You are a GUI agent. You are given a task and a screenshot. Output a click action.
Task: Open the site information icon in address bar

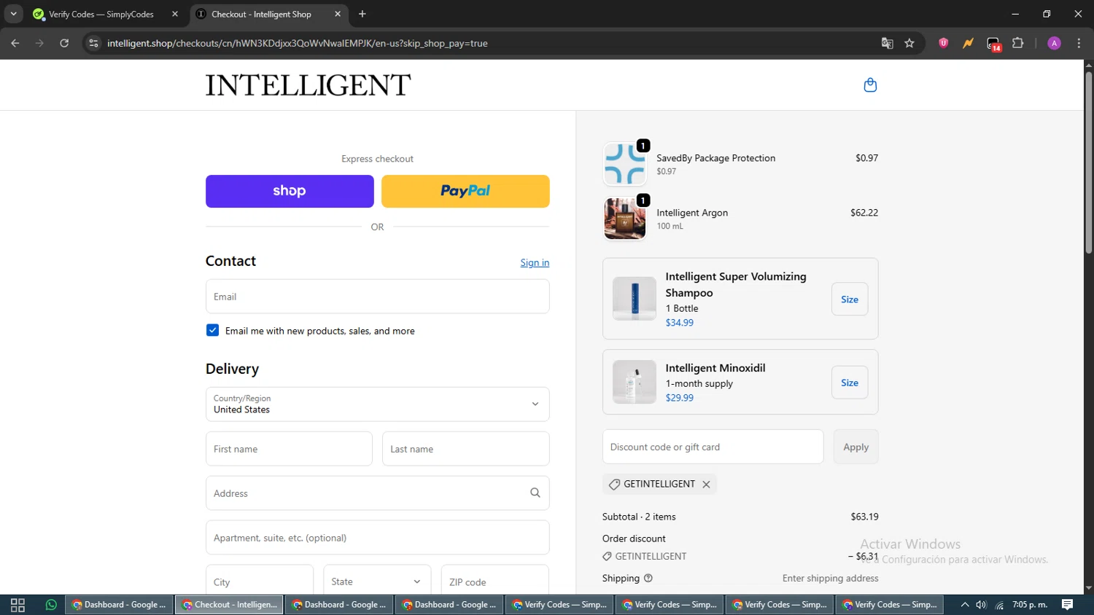coord(93,43)
